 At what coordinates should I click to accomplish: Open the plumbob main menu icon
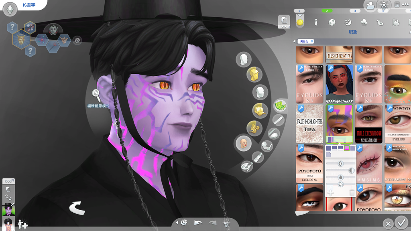coord(10,9)
